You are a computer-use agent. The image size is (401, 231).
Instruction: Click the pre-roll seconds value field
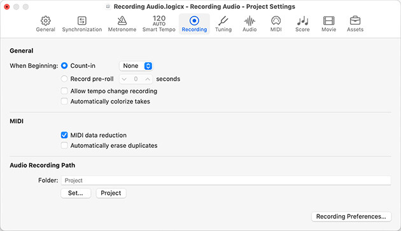pyautogui.click(x=136, y=79)
